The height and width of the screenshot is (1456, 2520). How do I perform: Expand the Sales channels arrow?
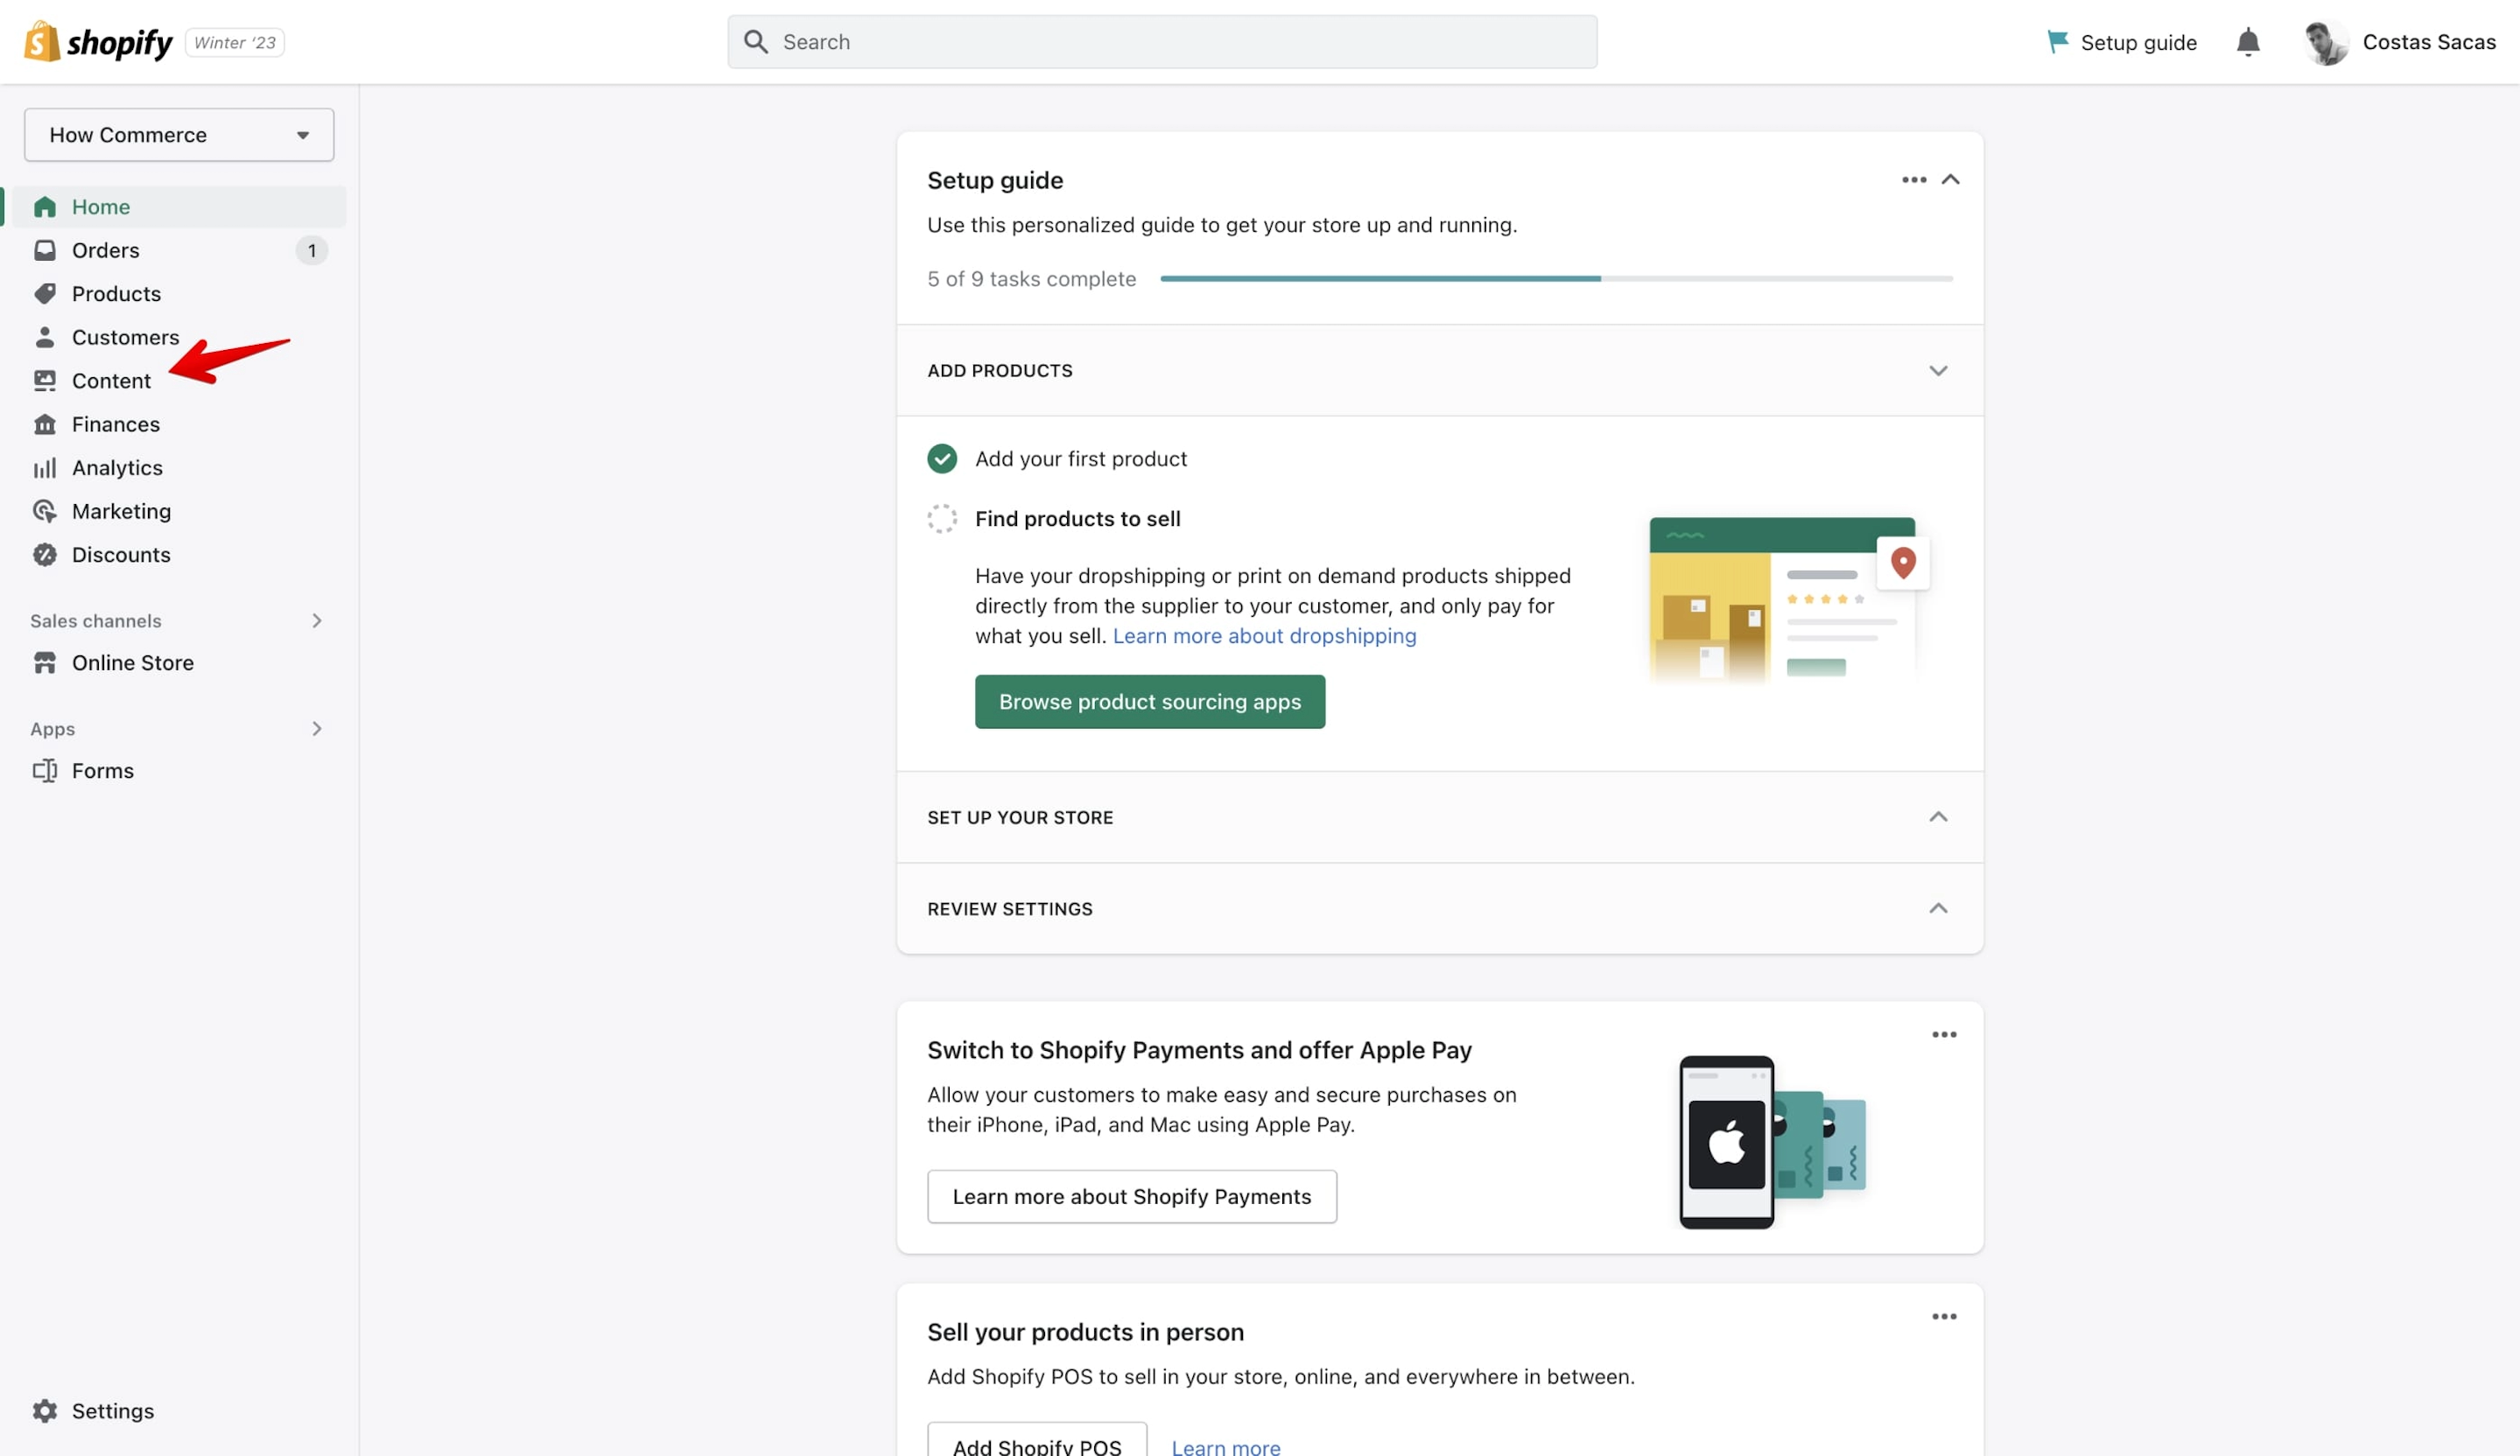tap(317, 620)
